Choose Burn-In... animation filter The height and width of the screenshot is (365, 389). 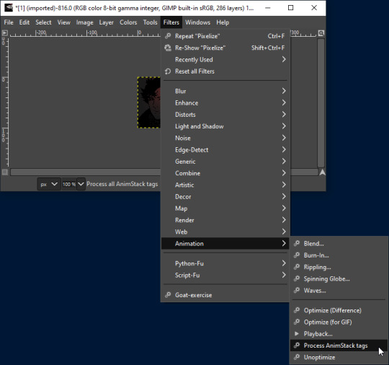(339, 255)
